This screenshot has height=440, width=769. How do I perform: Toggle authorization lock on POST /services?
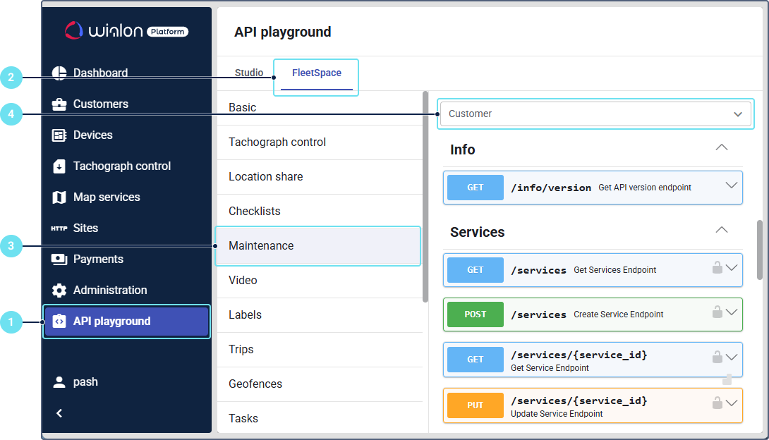[717, 312]
